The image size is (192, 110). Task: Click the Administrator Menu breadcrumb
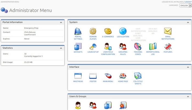tap(10, 2)
